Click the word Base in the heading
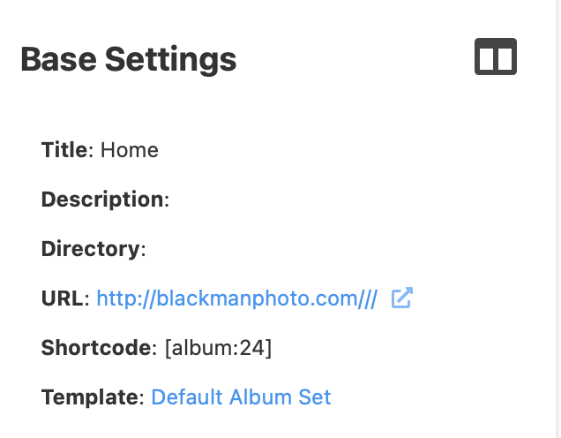This screenshot has width=561, height=438. [x=57, y=59]
